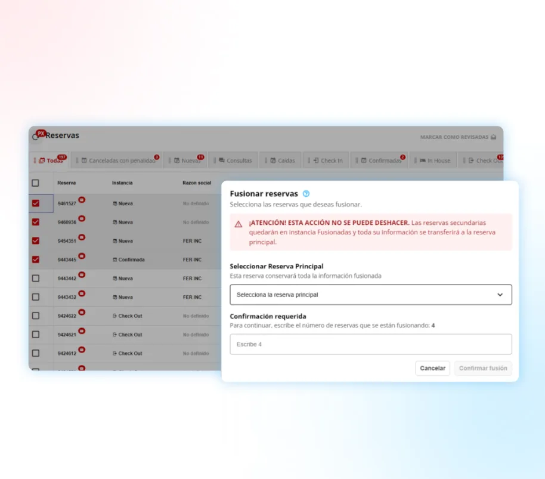
Task: Click the warning triangle icon in the alert
Action: pos(239,224)
